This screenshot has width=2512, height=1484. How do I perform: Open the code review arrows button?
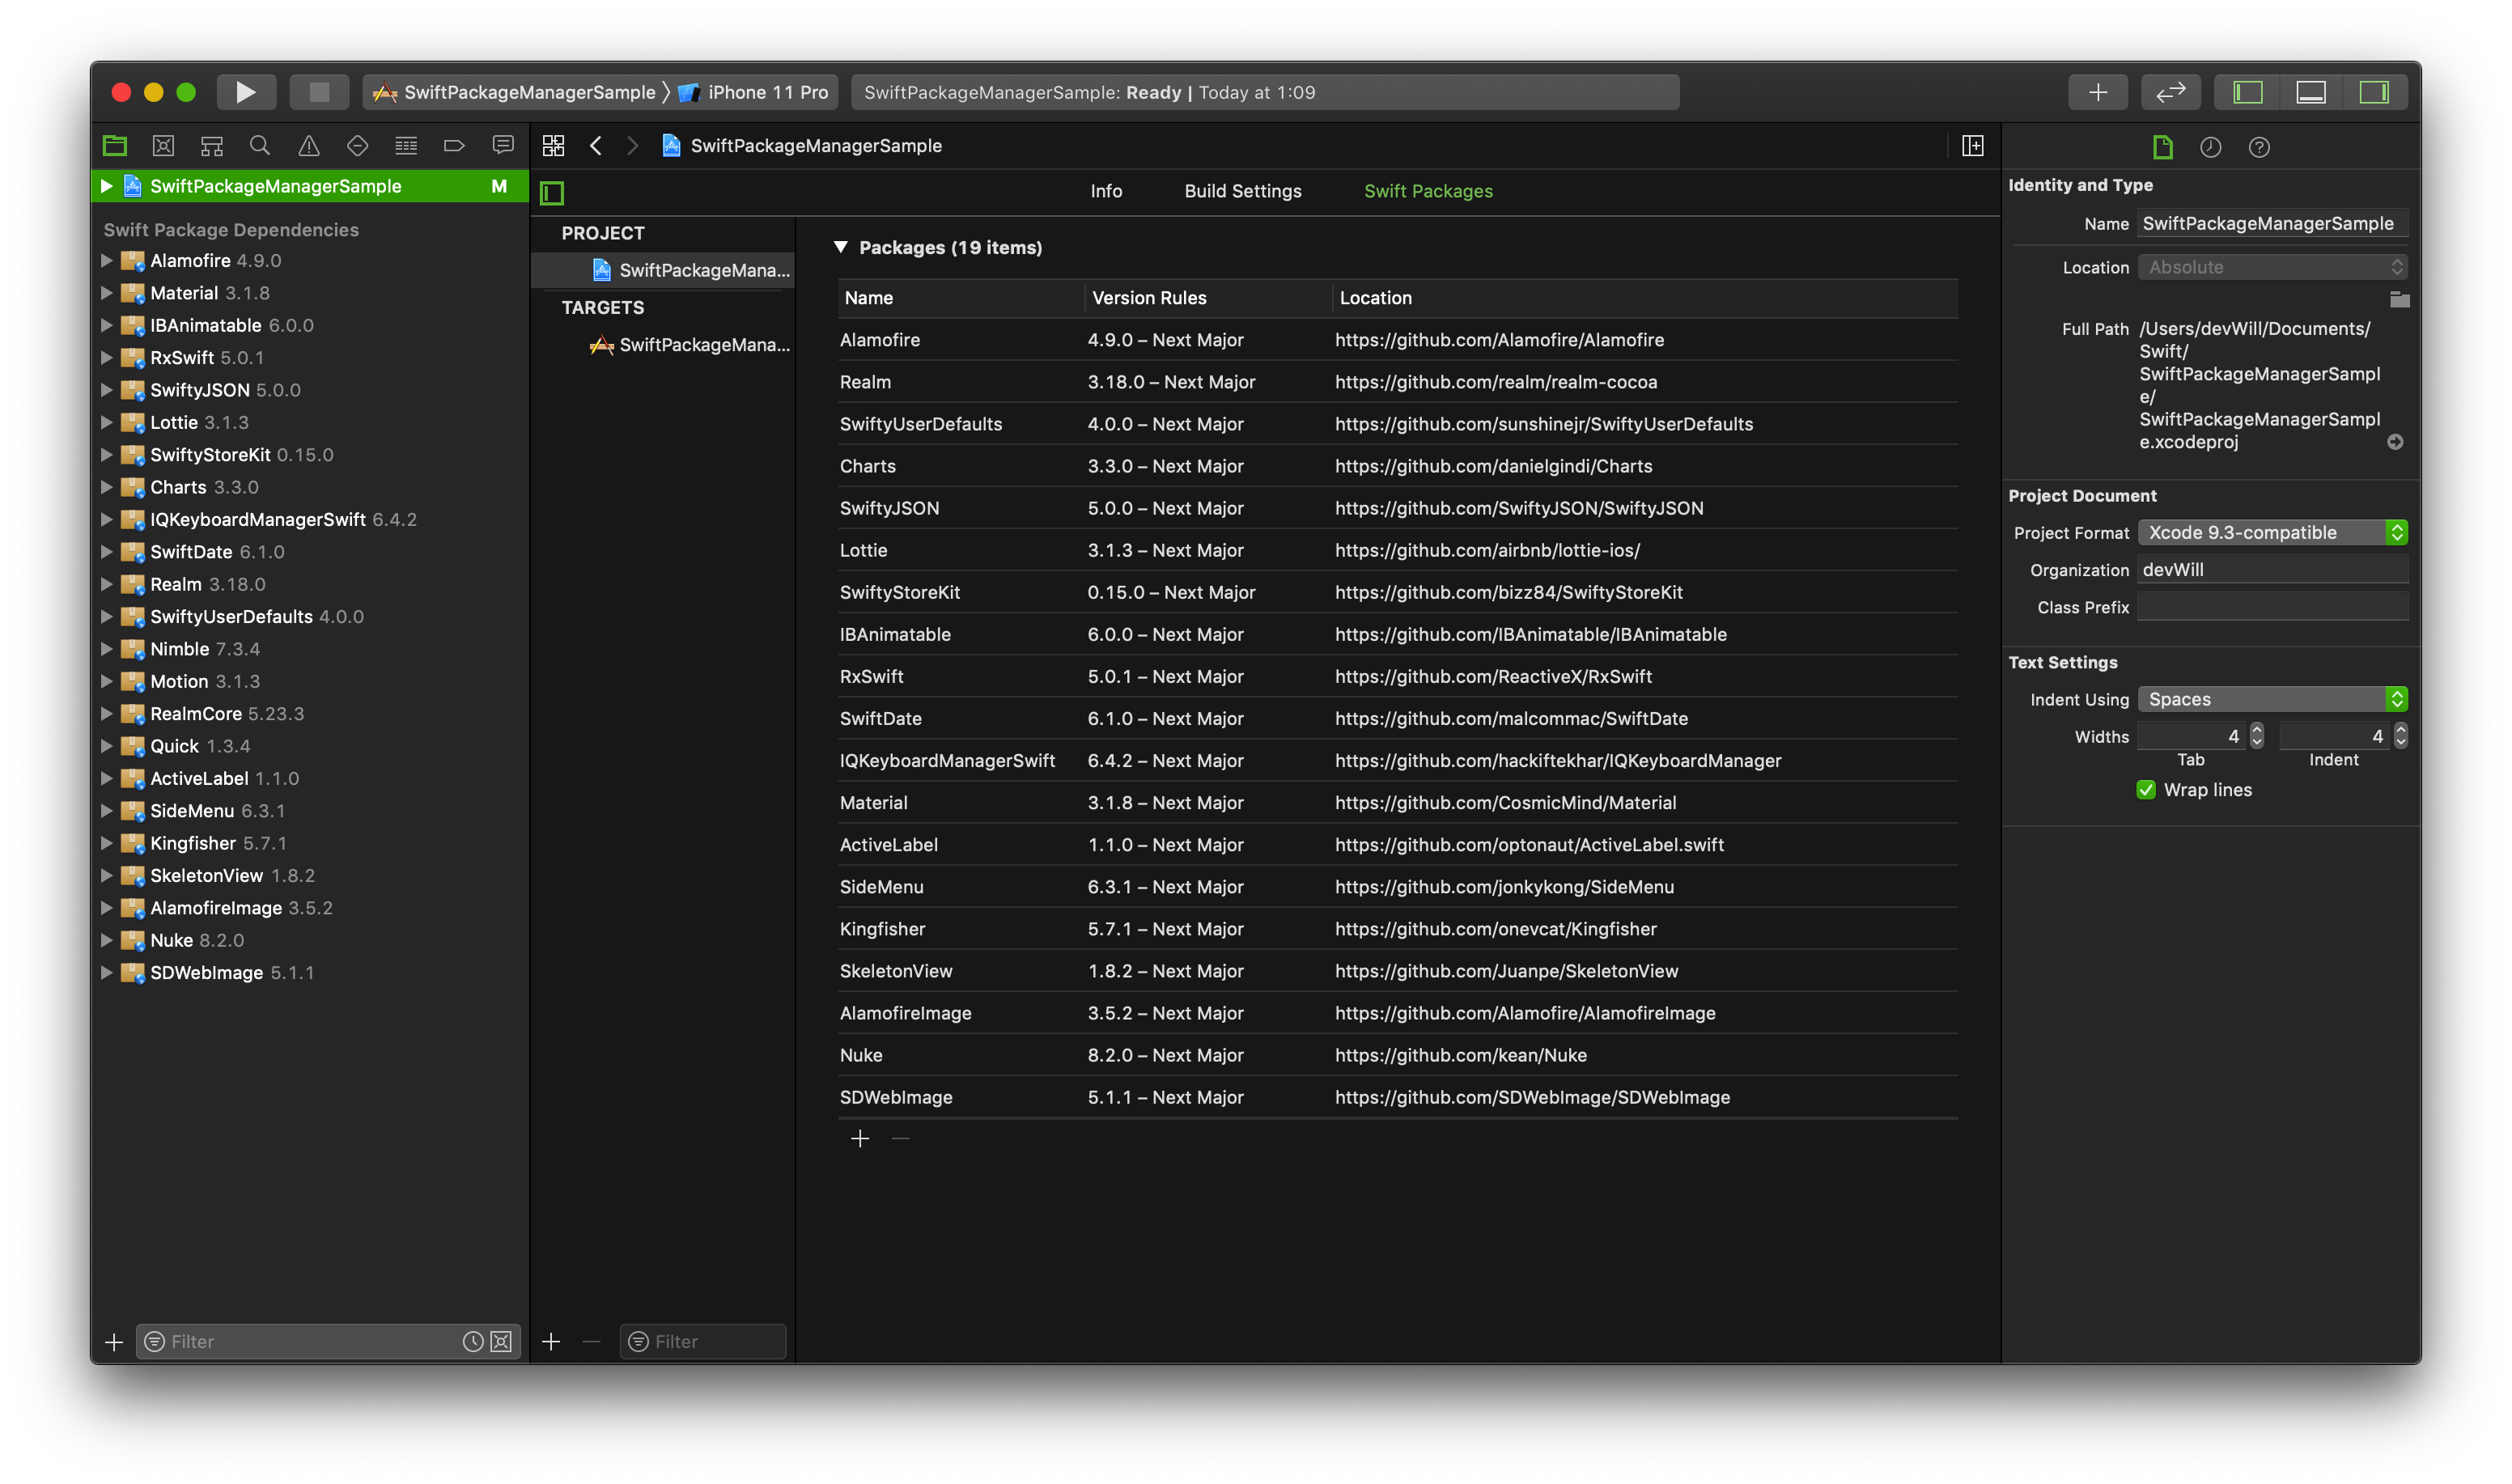pos(2170,92)
